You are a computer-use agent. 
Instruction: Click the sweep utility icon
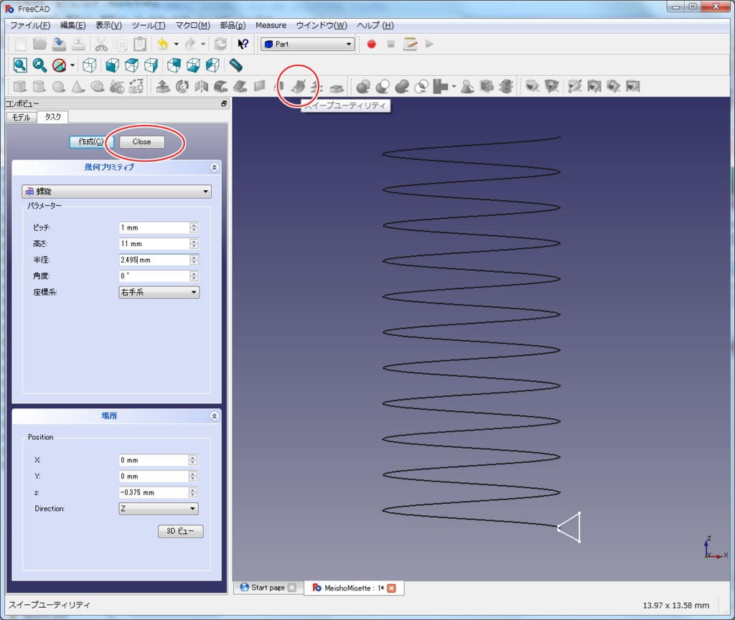pyautogui.click(x=298, y=86)
